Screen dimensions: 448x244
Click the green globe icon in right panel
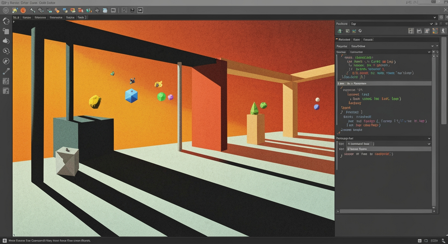click(340, 31)
